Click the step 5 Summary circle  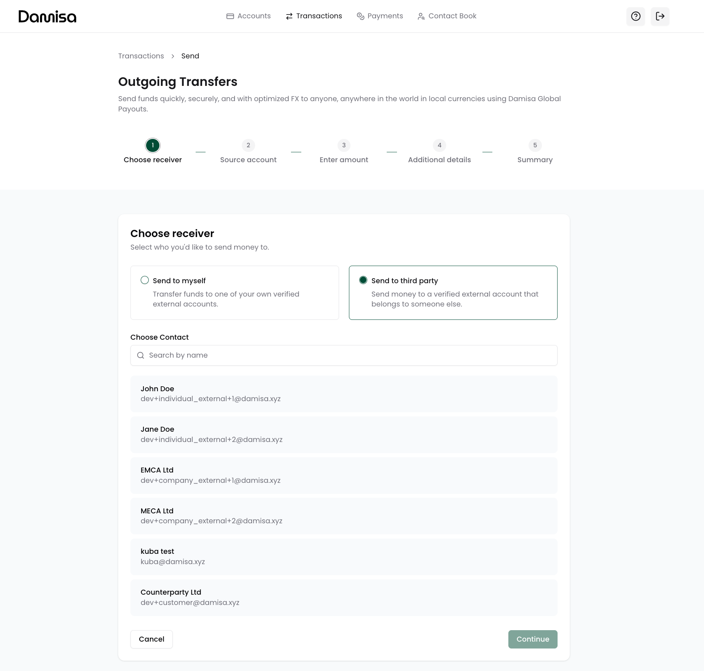(535, 145)
